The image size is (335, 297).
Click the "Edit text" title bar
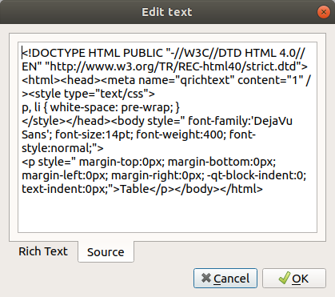[167, 12]
